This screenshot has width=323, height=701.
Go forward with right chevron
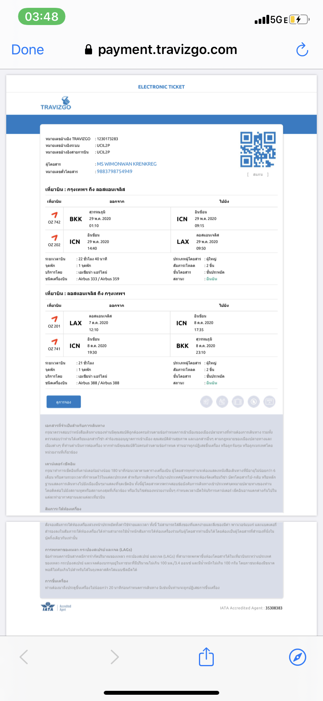114,657
